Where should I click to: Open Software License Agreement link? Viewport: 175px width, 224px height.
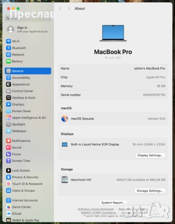96,209
